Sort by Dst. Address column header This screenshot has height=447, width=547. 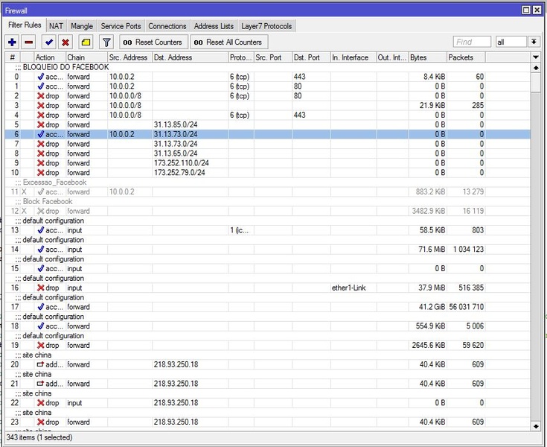(x=190, y=57)
